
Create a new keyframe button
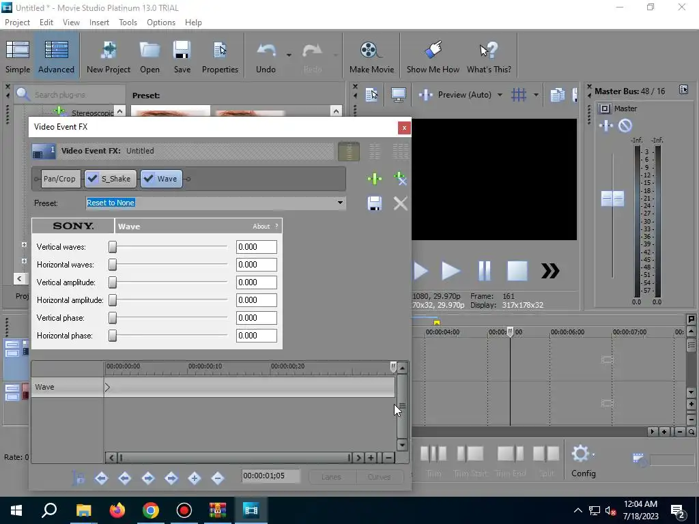pos(194,478)
